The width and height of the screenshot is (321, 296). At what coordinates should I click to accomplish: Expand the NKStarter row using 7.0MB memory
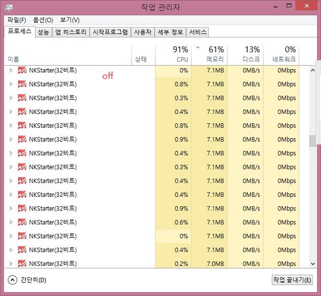[x=11, y=264]
